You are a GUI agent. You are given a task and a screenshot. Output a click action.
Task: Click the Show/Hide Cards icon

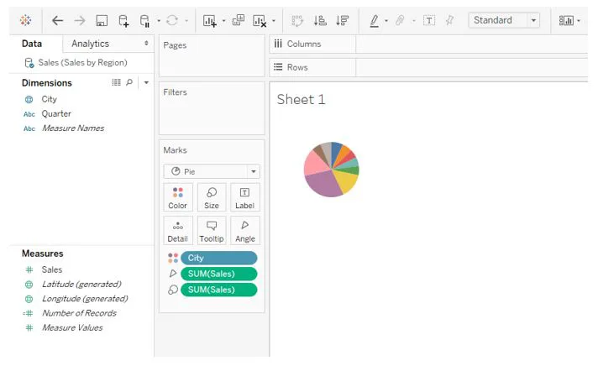coord(566,20)
